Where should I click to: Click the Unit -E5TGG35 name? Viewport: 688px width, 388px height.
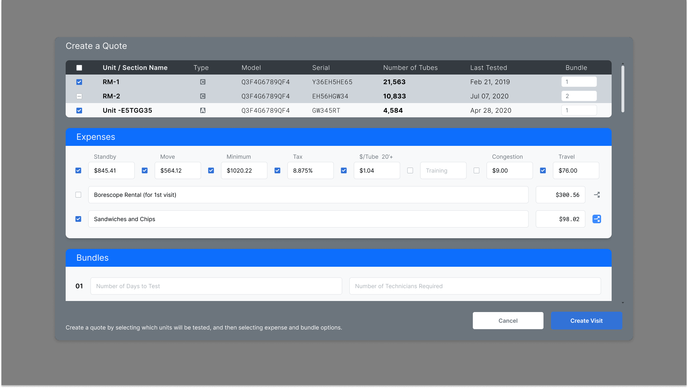pos(127,111)
